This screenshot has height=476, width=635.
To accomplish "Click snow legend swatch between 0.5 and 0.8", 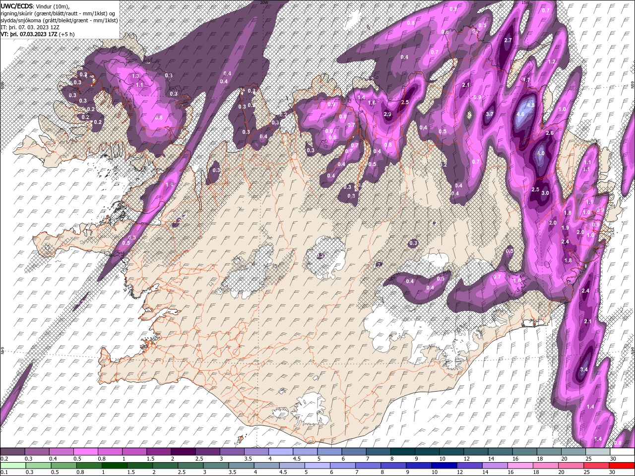I will point(85,452).
